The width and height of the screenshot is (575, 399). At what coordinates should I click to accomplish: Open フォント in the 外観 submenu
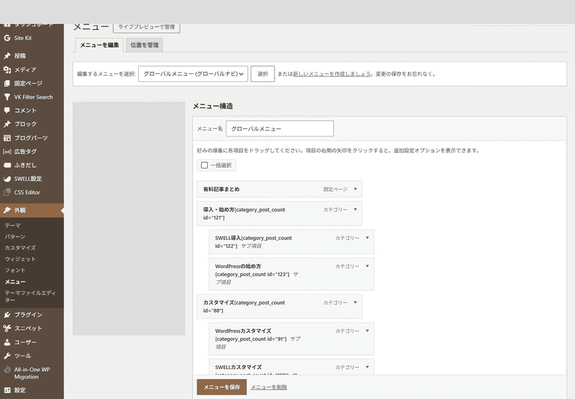(15, 270)
